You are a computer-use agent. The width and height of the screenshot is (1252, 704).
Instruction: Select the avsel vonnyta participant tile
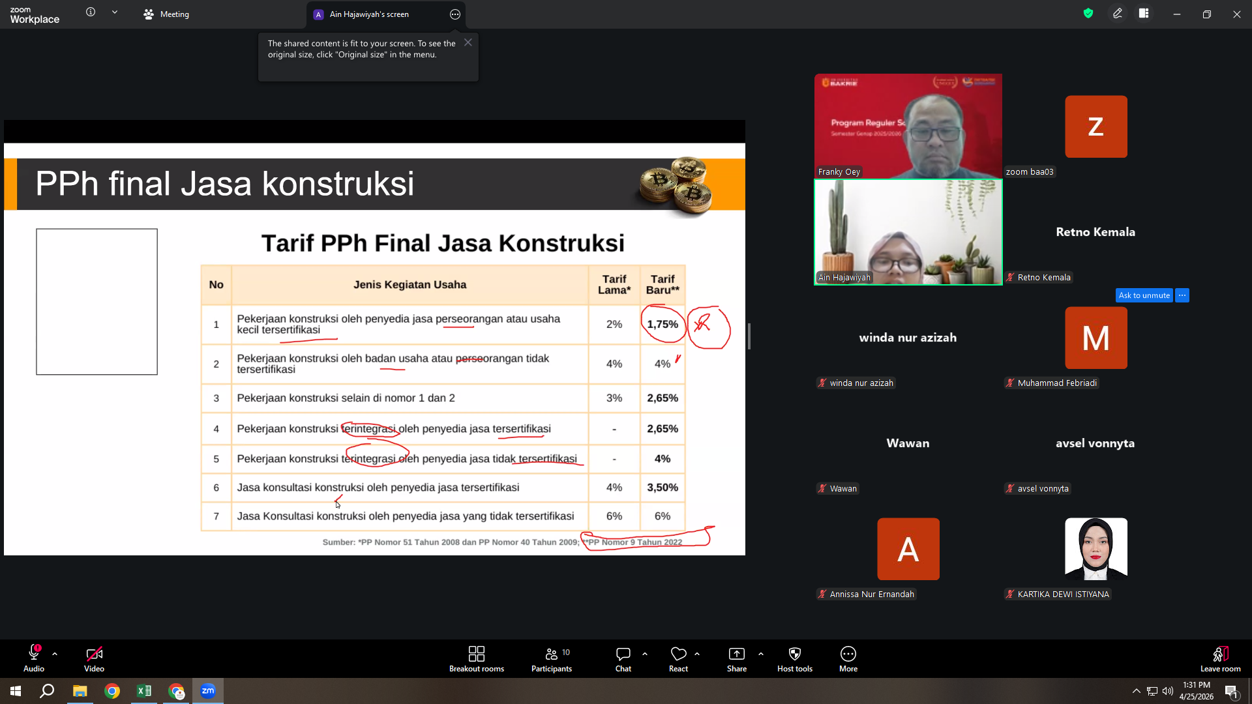pos(1096,443)
